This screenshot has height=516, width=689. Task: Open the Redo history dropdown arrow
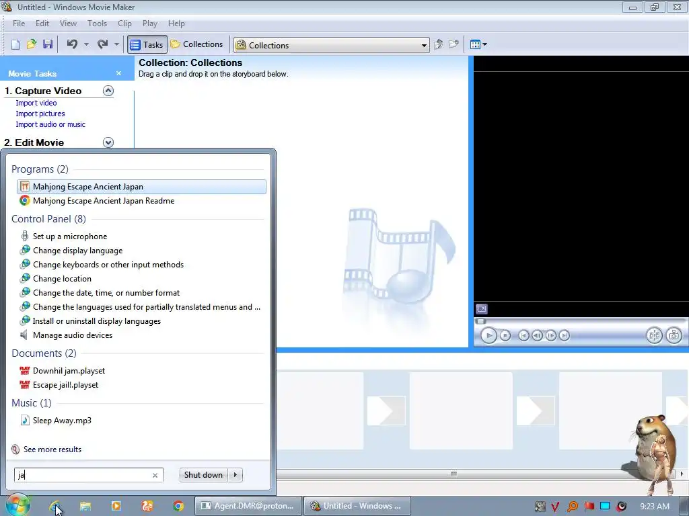[116, 44]
